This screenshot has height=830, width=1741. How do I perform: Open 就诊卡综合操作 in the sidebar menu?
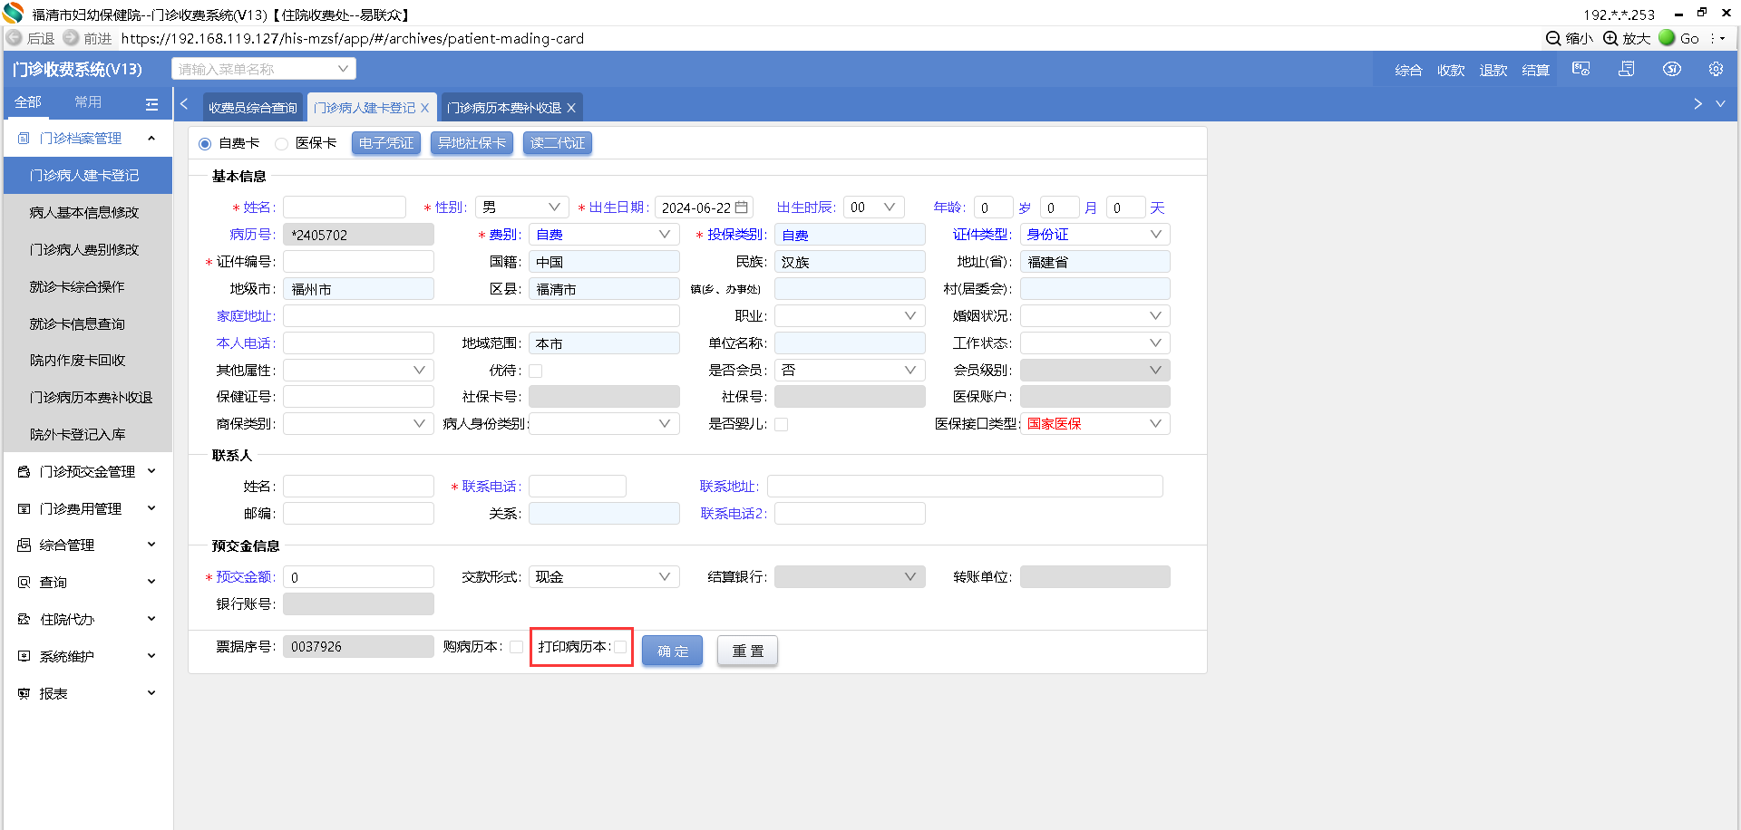point(77,286)
